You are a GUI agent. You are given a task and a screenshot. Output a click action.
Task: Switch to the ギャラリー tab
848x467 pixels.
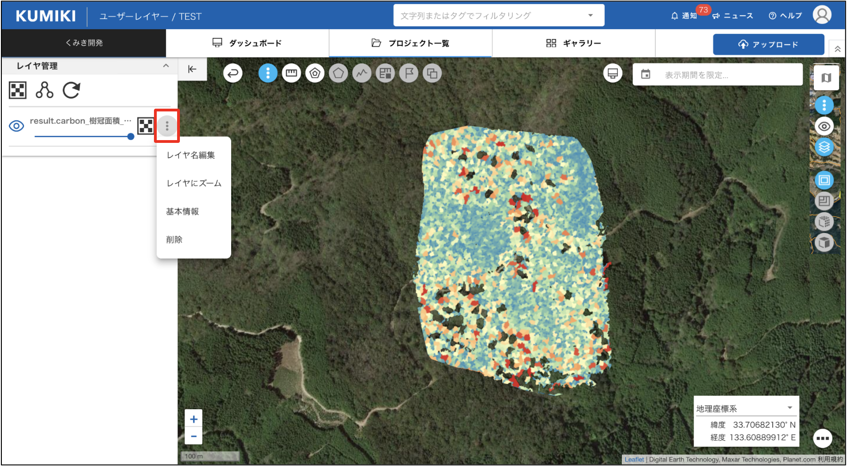pos(573,43)
